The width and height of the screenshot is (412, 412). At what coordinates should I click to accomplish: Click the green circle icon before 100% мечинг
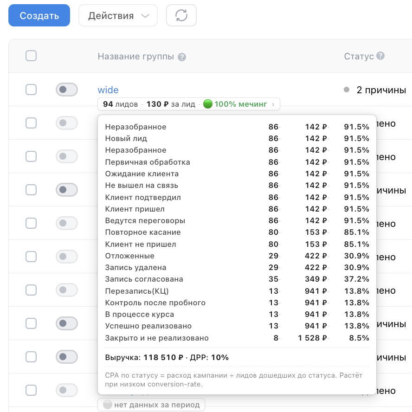[x=207, y=104]
